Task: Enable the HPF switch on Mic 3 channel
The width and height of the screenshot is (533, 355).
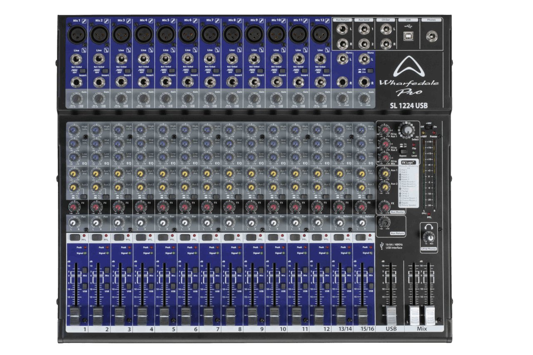Action: pos(127,70)
